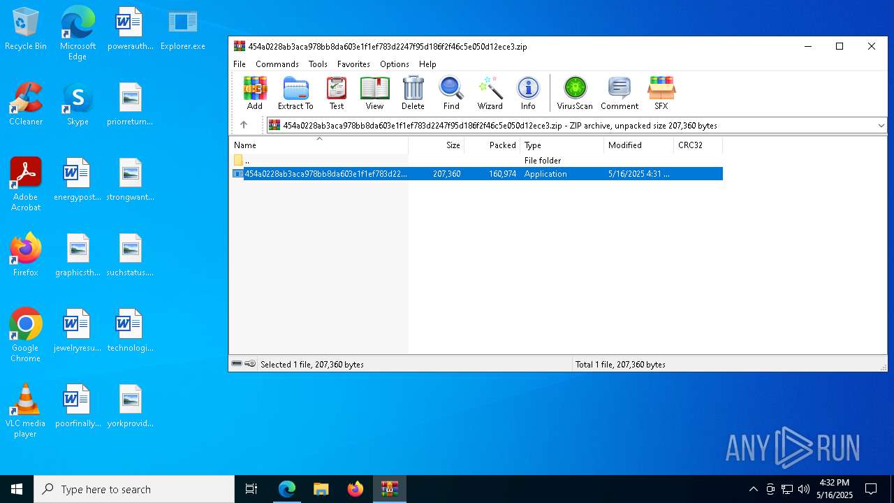Sort by the Type column header
This screenshot has height=503, width=894.
(x=562, y=145)
